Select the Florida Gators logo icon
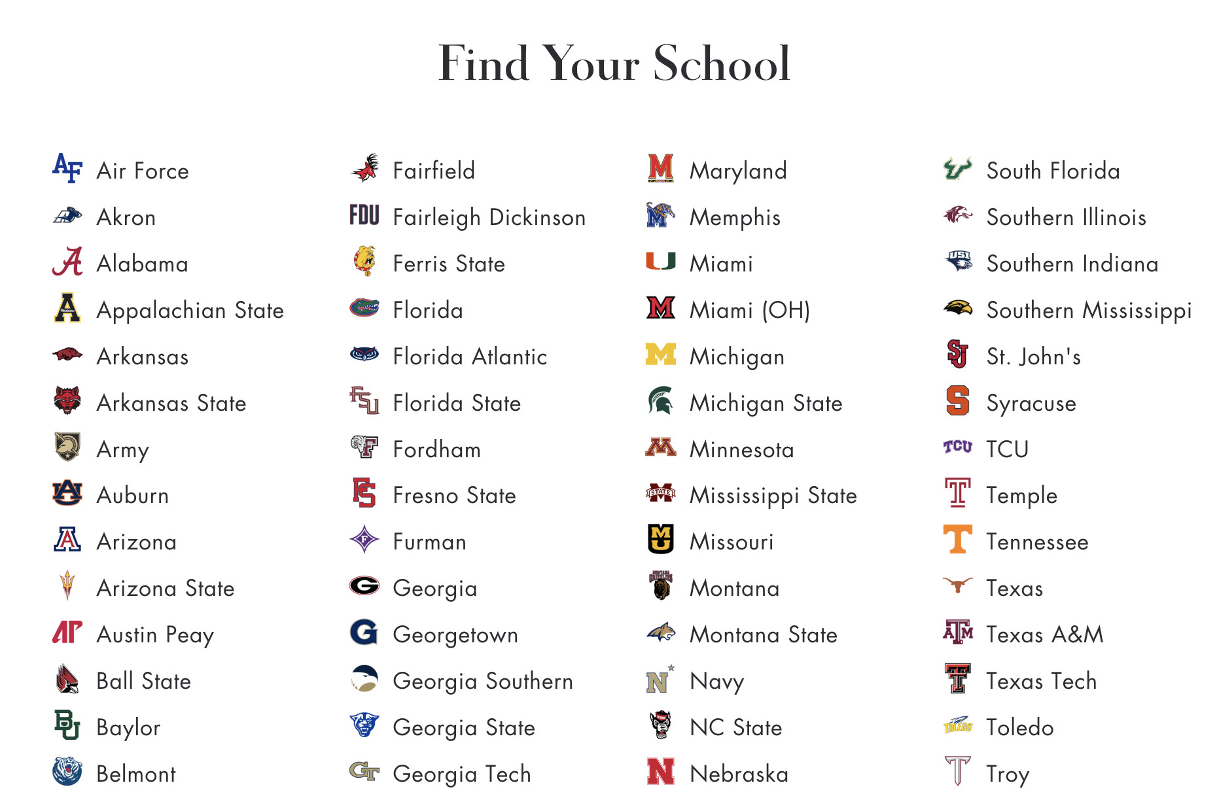Viewport: 1217px width, 800px height. (x=364, y=307)
